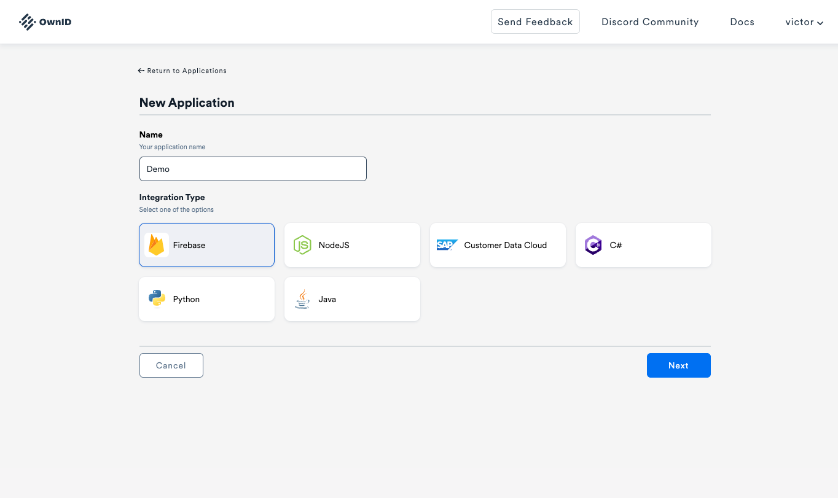Screen dimensions: 838x498
Task: Cancel the new application
Action: pos(171,365)
